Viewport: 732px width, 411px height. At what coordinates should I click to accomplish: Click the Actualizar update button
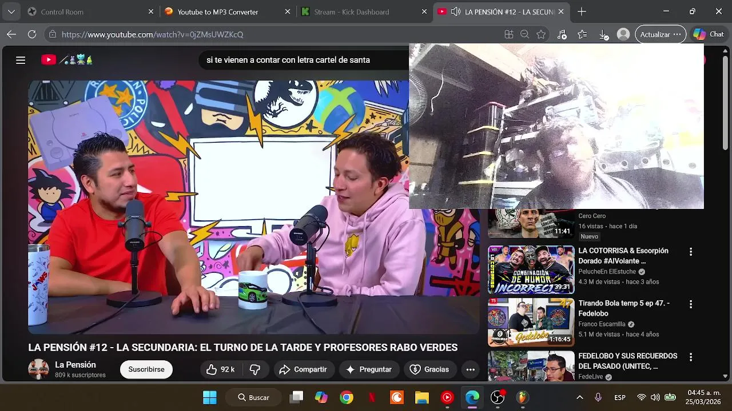661,34
